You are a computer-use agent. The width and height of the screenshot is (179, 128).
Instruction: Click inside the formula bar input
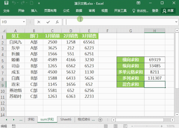(119, 22)
